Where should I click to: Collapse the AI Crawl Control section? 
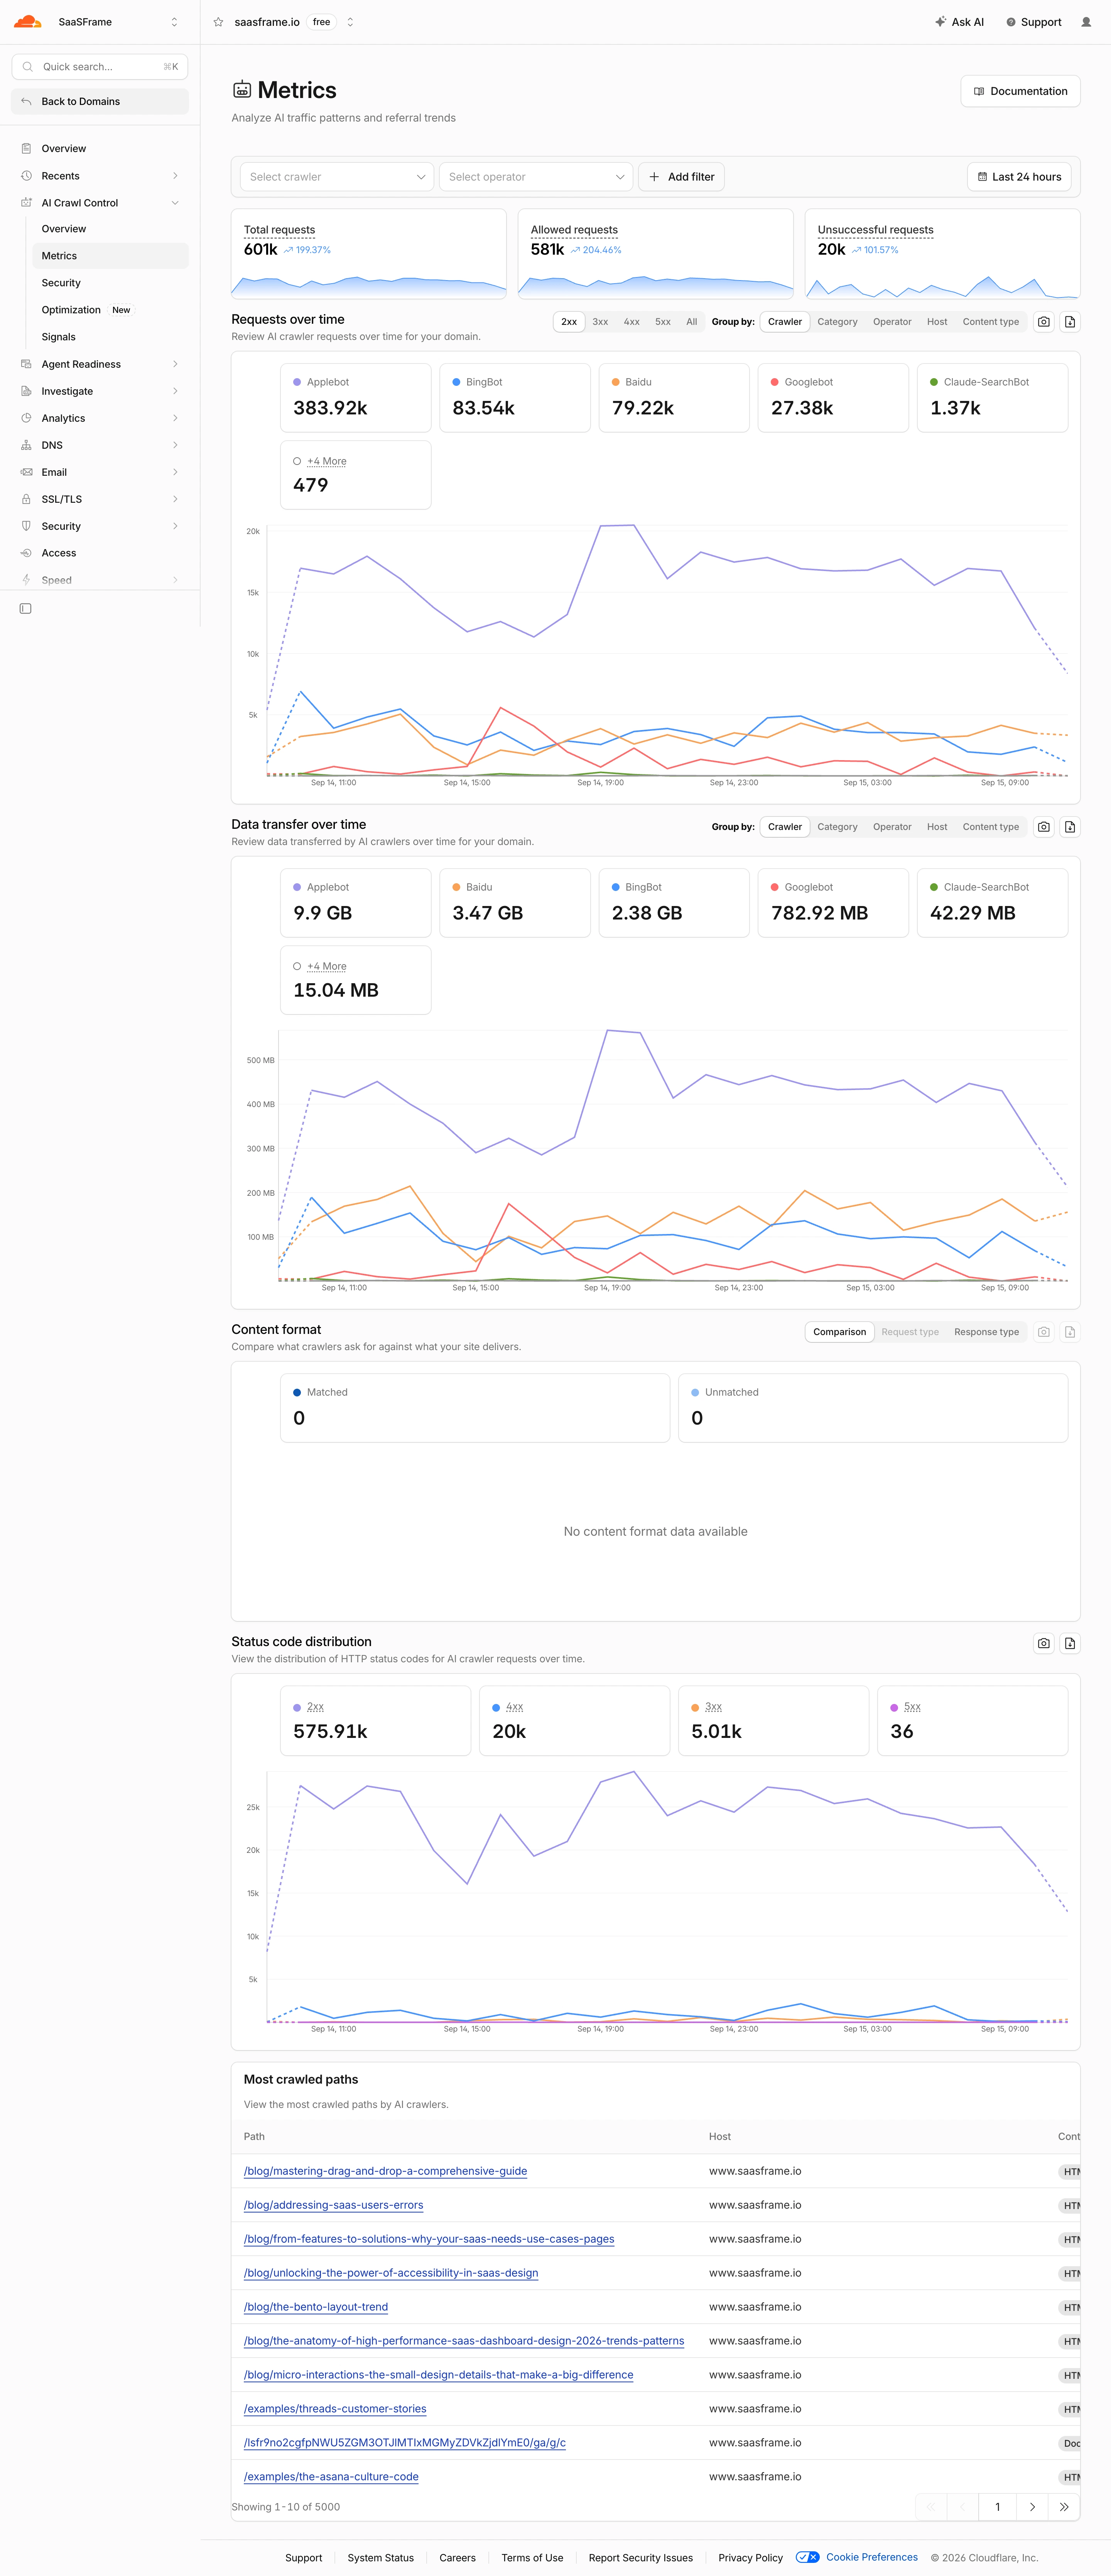pyautogui.click(x=99, y=203)
